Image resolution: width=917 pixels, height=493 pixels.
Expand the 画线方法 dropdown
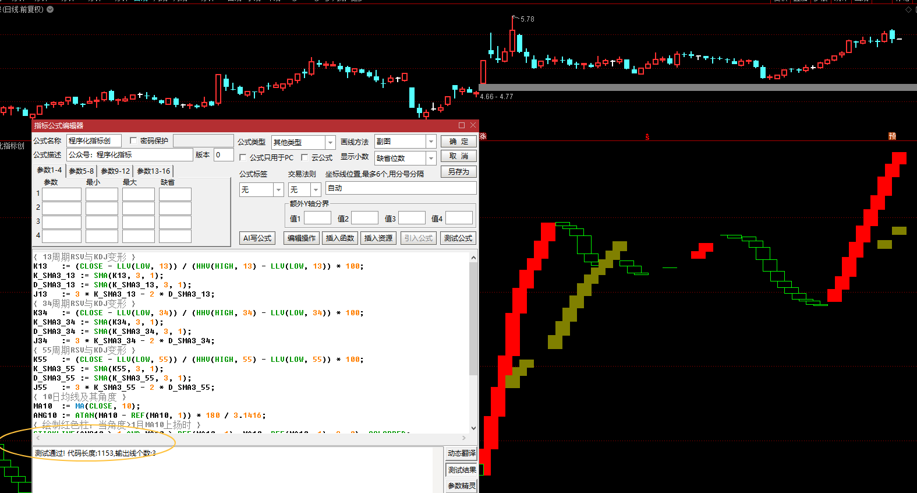(431, 142)
